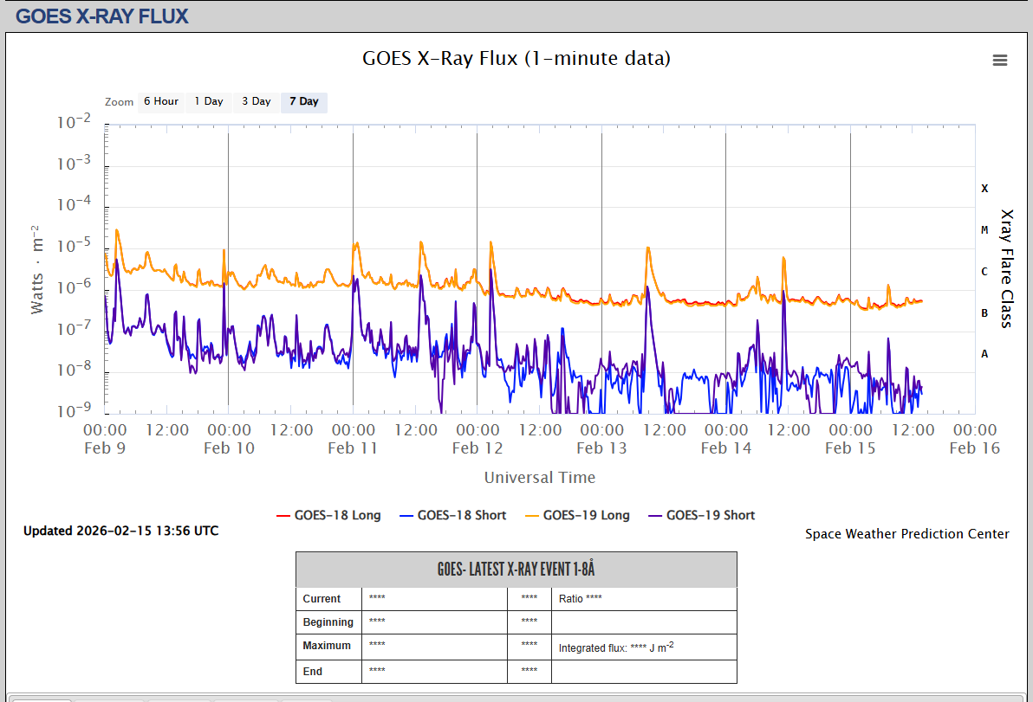The width and height of the screenshot is (1033, 702).
Task: Click the Updated timestamp text
Action: [x=120, y=531]
